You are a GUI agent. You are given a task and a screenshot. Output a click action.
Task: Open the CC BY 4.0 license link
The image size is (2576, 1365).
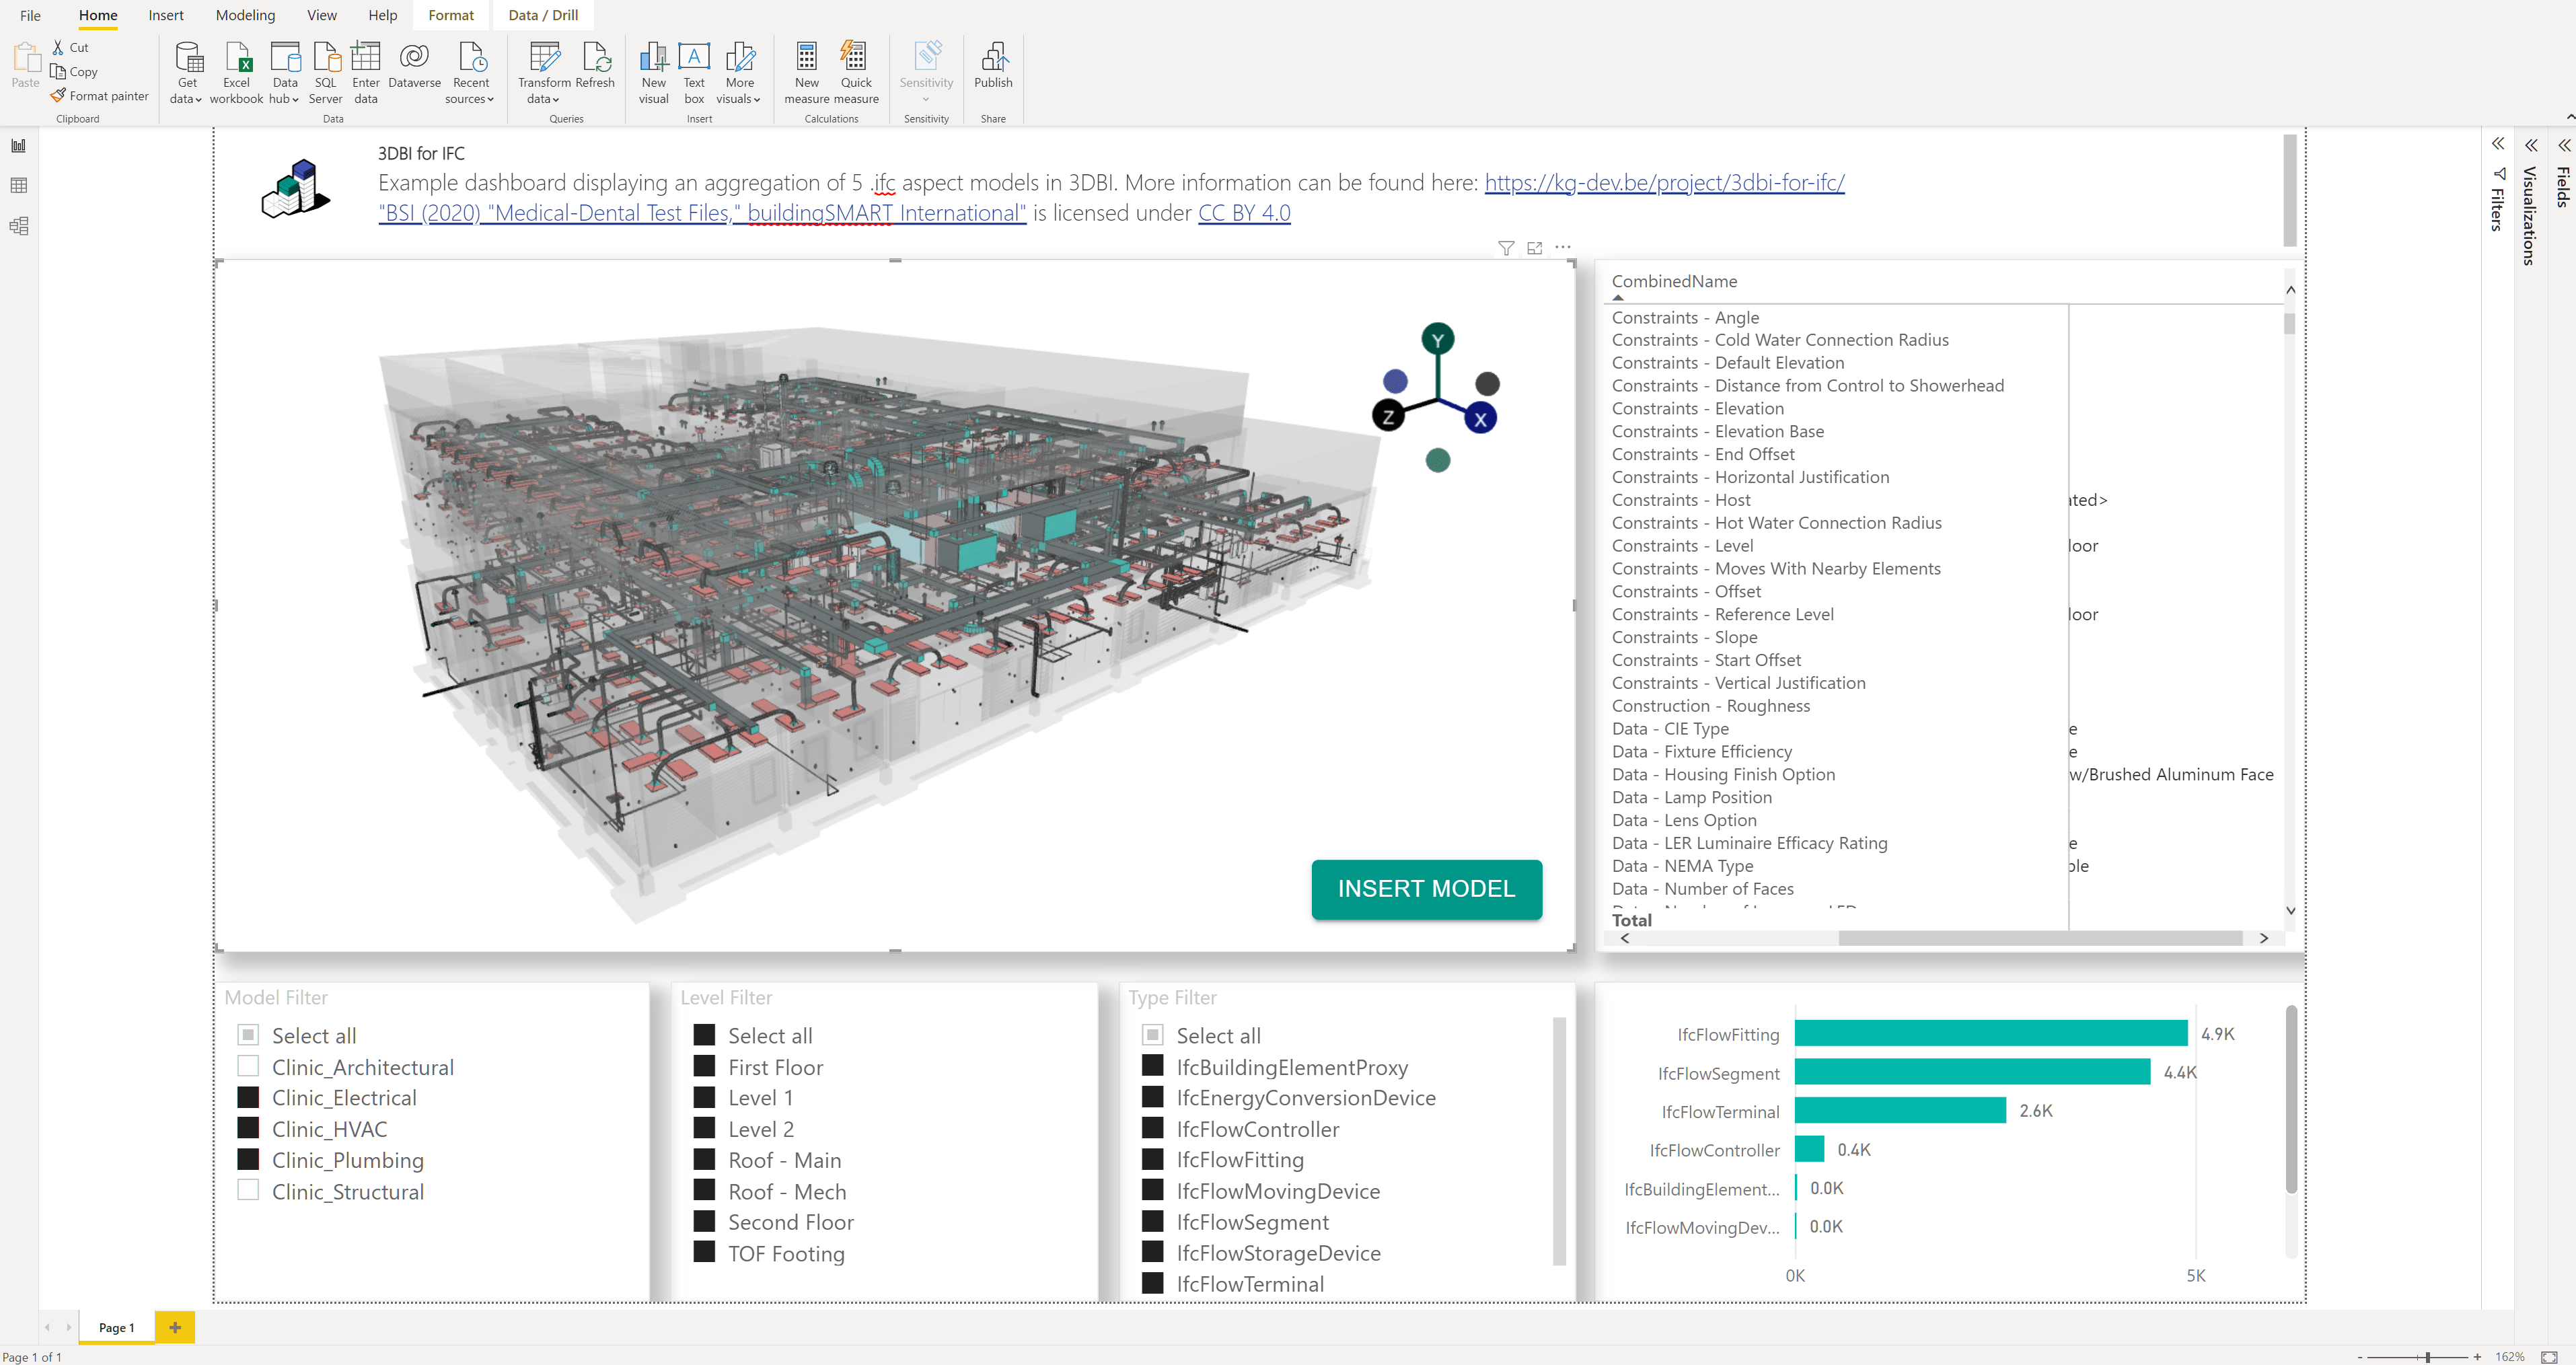pos(1244,213)
